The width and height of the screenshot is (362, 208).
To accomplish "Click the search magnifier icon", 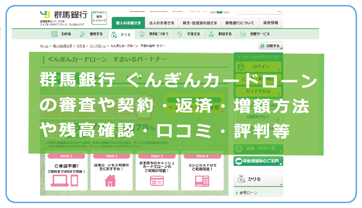I will click(279, 11).
